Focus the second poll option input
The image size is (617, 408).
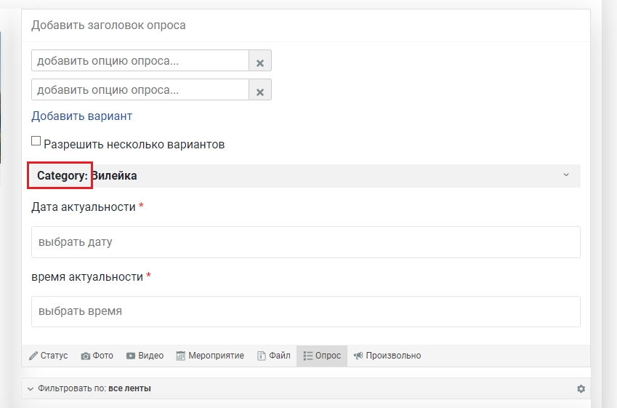140,90
